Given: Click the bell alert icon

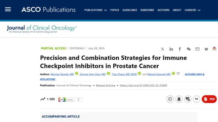Looking at the screenshot, I should (x=179, y=99).
